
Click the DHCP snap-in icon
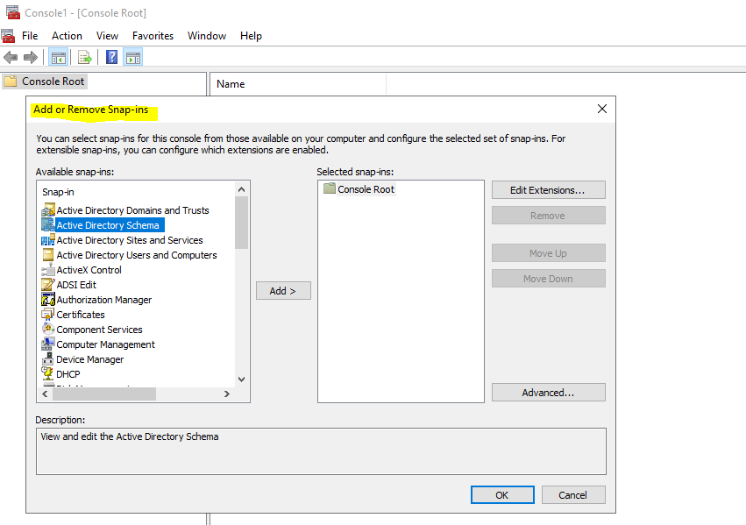tap(48, 373)
